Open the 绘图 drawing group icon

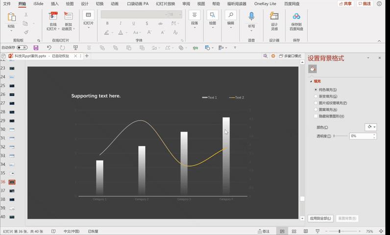coord(213,15)
